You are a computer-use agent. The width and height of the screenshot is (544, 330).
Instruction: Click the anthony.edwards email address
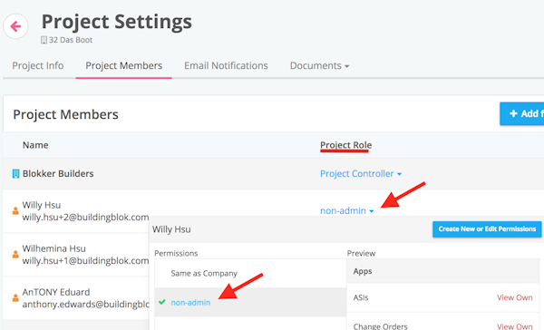[85, 304]
